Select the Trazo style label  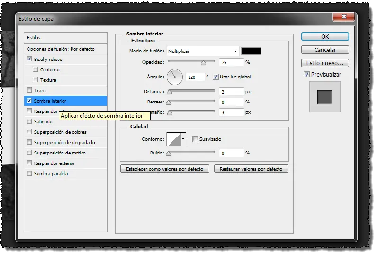click(x=40, y=90)
